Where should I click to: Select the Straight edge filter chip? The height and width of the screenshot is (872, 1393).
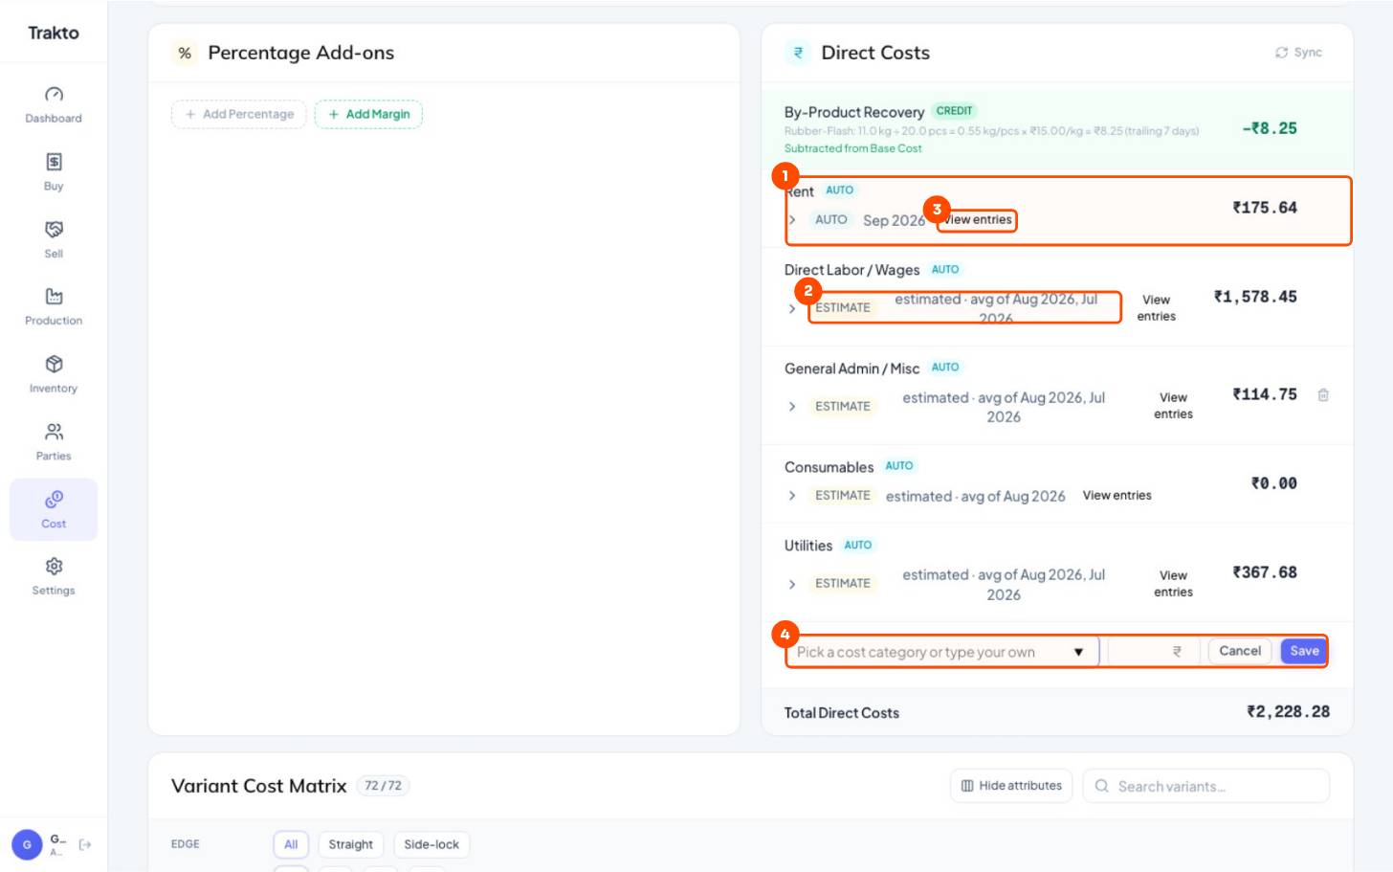click(x=351, y=844)
